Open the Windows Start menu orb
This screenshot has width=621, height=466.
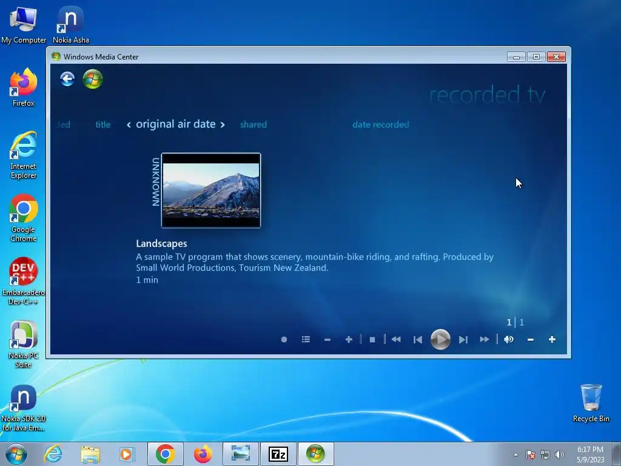pos(16,454)
